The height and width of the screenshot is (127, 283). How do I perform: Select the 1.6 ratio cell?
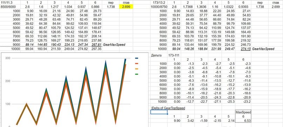[41, 7]
